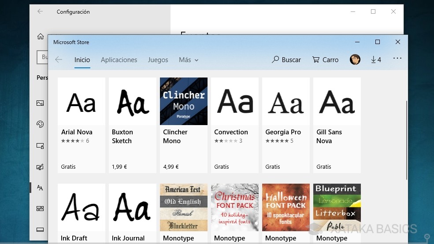Go back in Microsoft Store

59,59
